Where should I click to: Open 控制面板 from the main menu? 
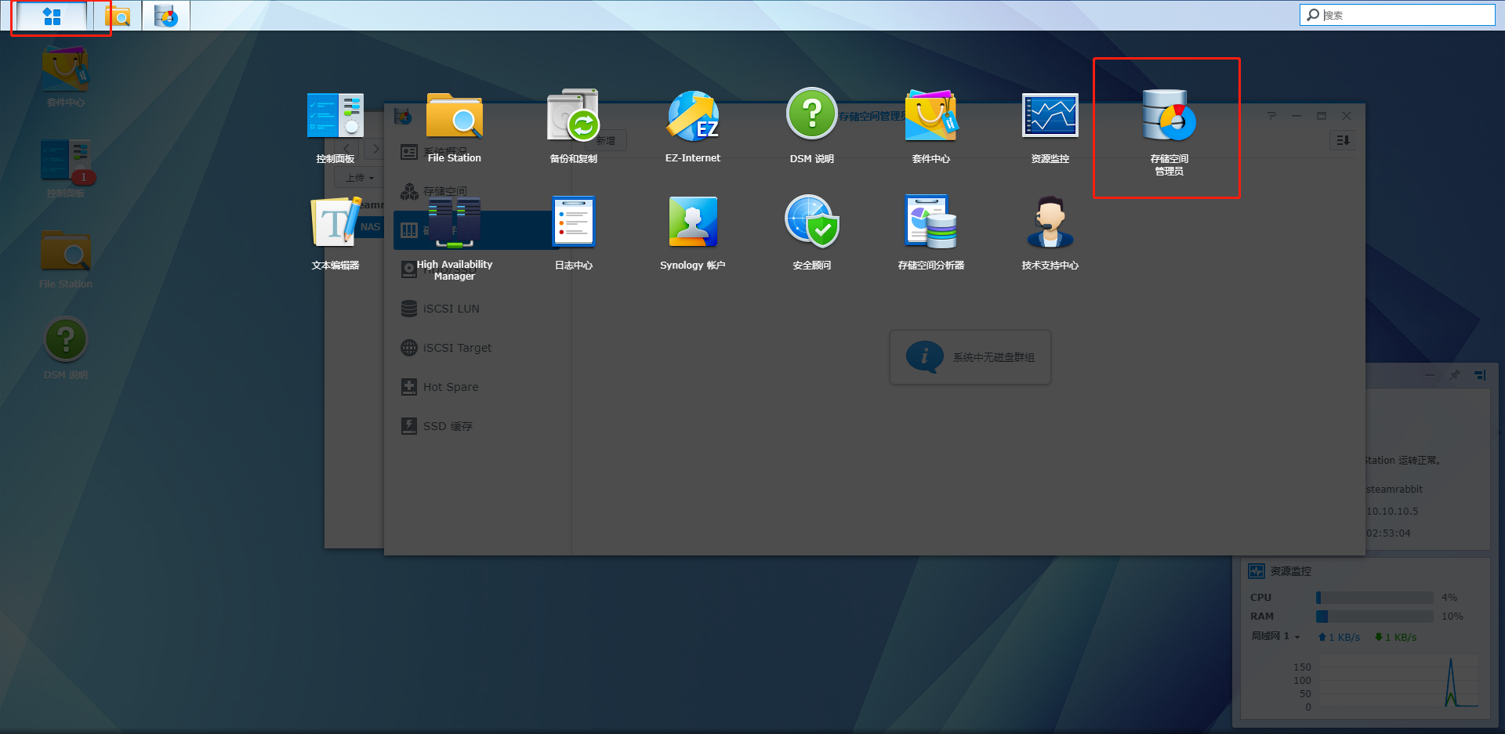pos(335,125)
